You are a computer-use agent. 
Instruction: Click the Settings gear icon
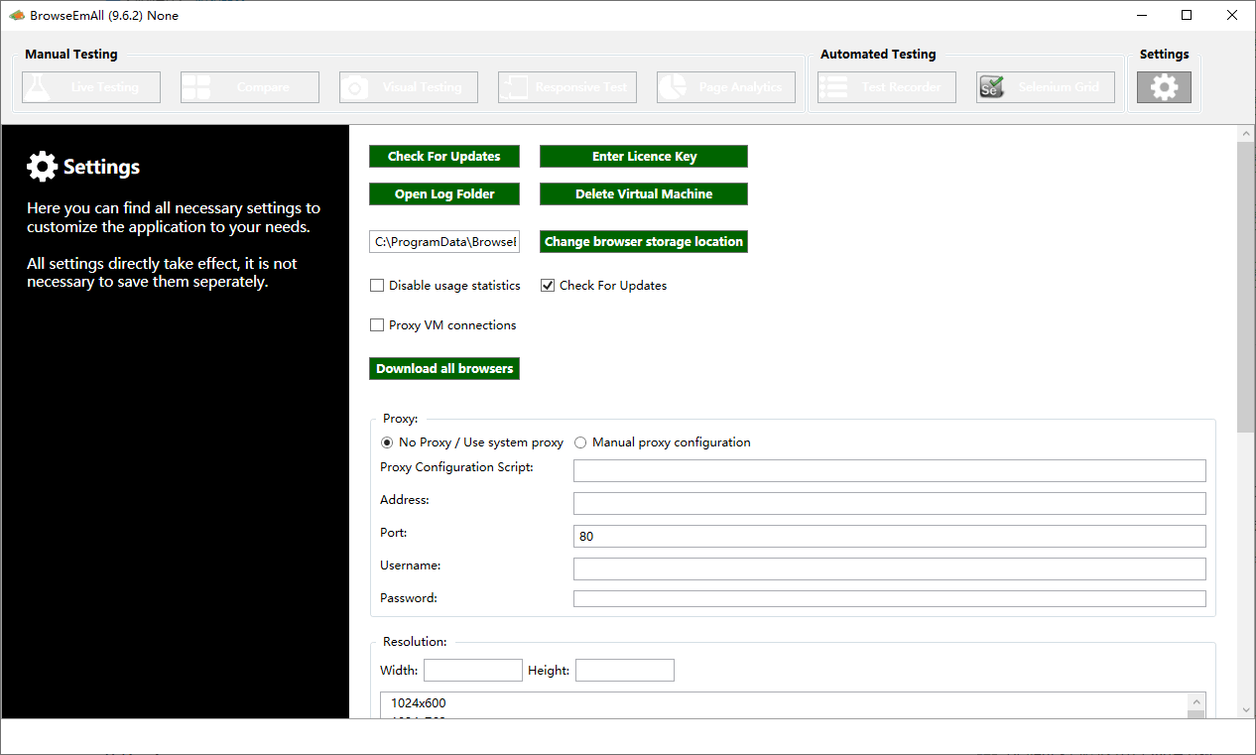coord(1164,87)
